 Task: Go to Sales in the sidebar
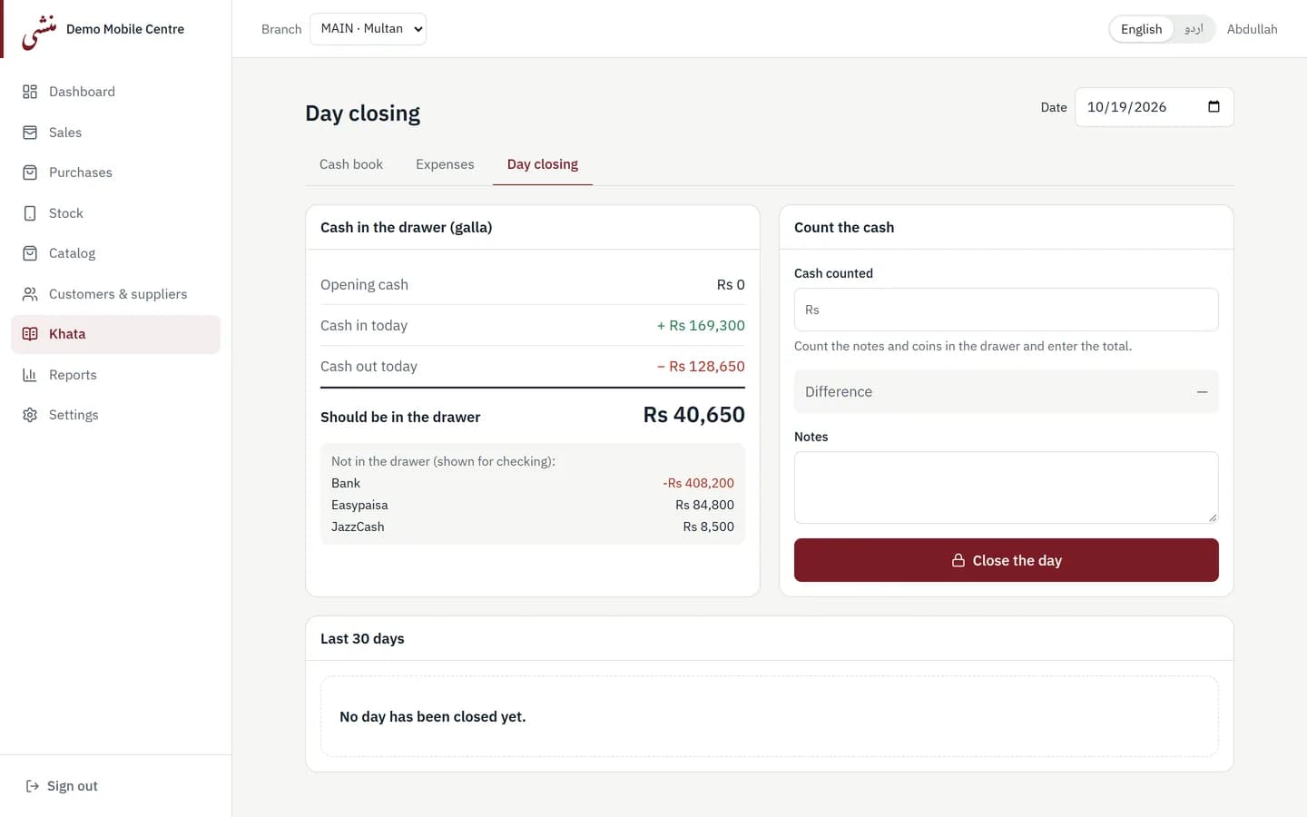[x=115, y=133]
